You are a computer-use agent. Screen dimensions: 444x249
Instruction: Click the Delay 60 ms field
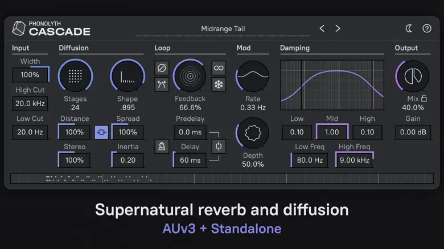click(x=190, y=160)
